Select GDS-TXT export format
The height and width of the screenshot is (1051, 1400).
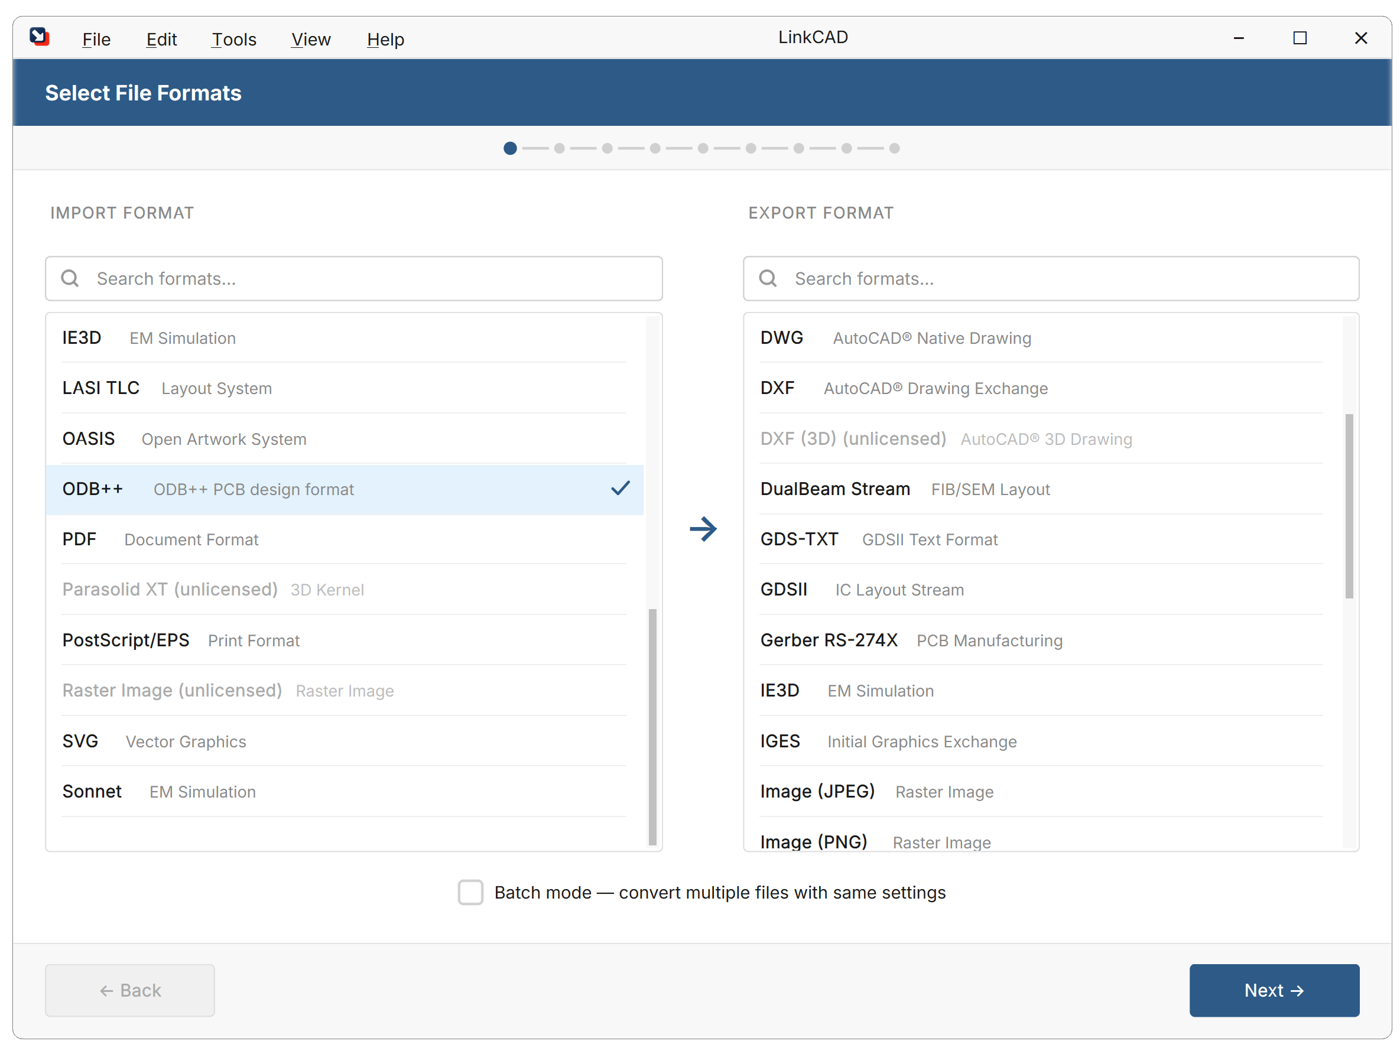click(x=1042, y=539)
